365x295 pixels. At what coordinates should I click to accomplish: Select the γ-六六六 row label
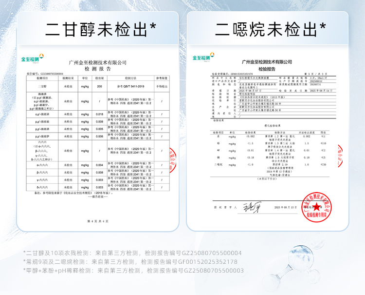(x=42, y=180)
